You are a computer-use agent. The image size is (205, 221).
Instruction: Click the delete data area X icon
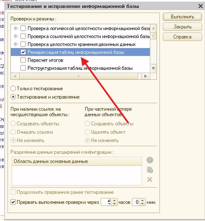click(x=149, y=180)
